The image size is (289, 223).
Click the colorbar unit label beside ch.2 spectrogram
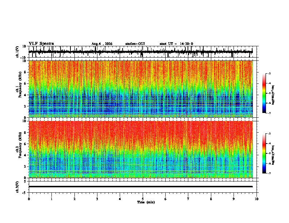click(273, 155)
